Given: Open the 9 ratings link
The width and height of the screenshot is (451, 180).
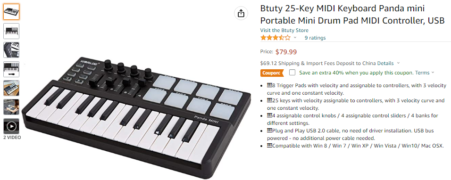Looking at the screenshot, I should (315, 38).
